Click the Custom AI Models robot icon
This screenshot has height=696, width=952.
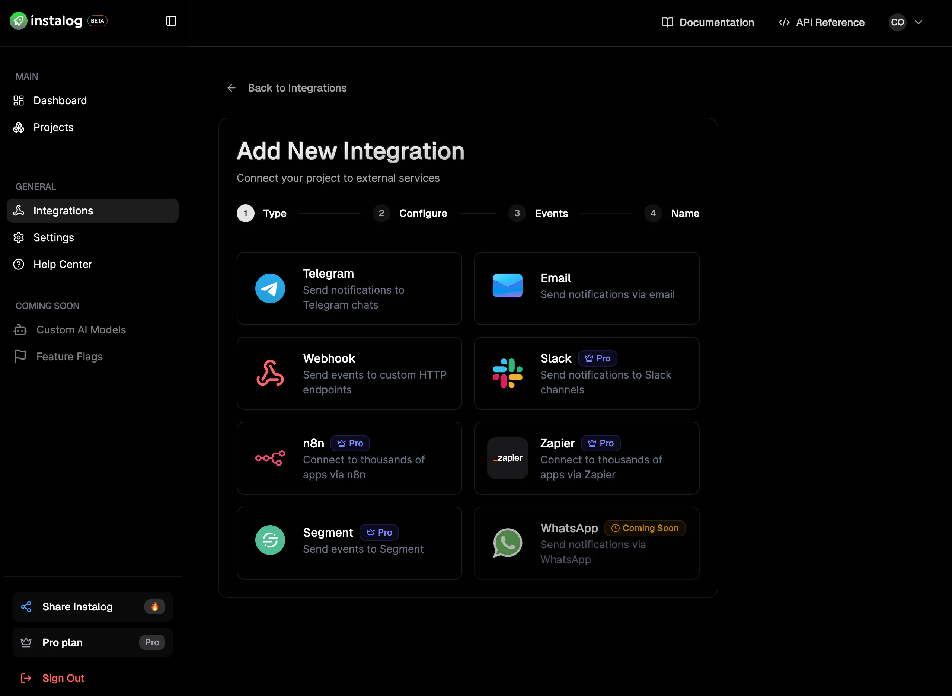point(20,330)
